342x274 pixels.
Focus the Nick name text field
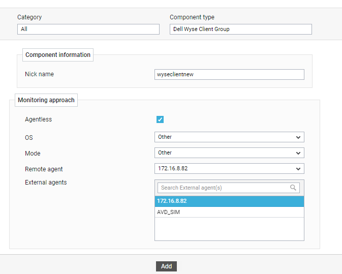tap(229, 74)
